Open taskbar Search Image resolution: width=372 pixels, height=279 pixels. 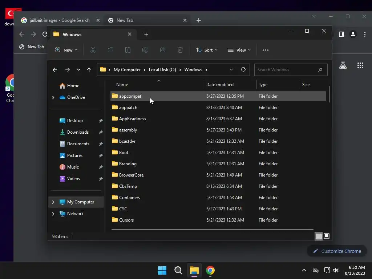tap(178, 270)
